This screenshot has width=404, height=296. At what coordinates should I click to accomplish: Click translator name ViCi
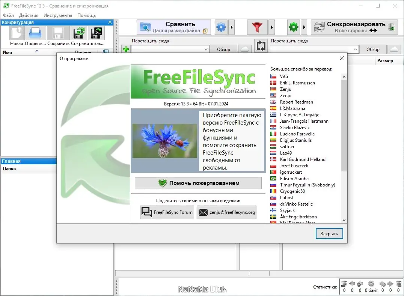[x=284, y=77]
